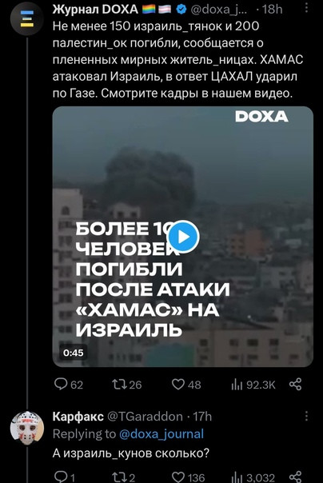The height and width of the screenshot is (483, 323).
Task: Open the three-dot menu on the Карфакс reply
Action: [x=306, y=416]
